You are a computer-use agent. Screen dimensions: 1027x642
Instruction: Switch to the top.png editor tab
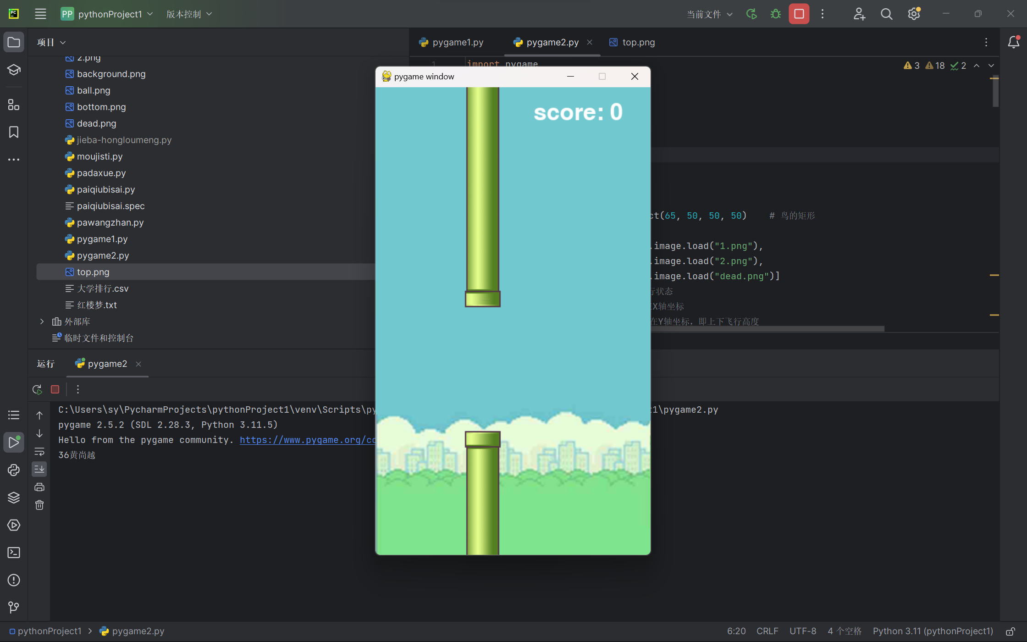click(x=638, y=42)
